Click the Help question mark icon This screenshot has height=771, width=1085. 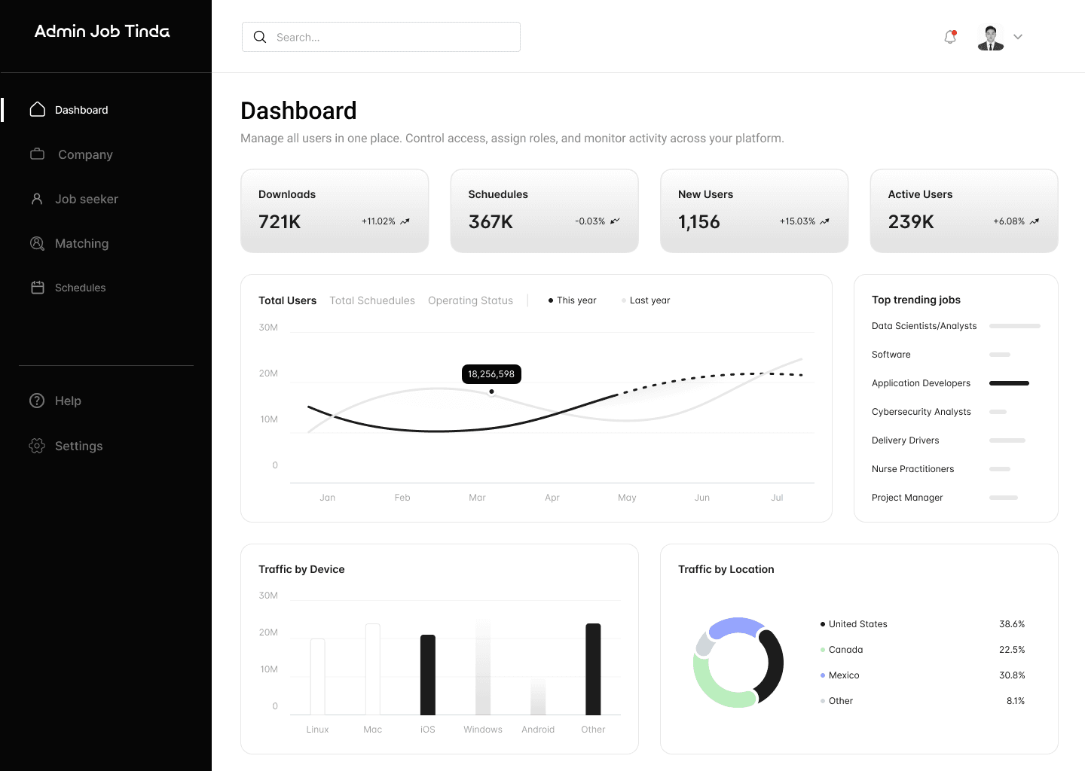click(x=37, y=401)
